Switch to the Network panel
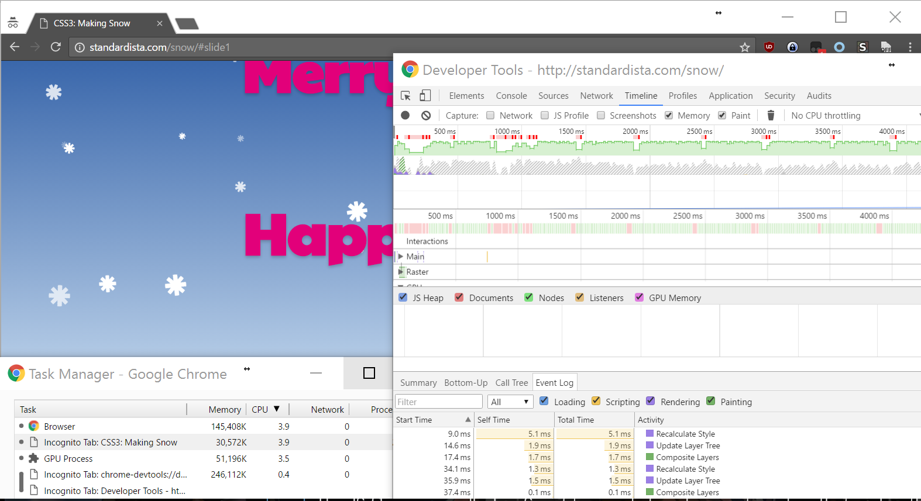This screenshot has height=501, width=921. (x=596, y=96)
